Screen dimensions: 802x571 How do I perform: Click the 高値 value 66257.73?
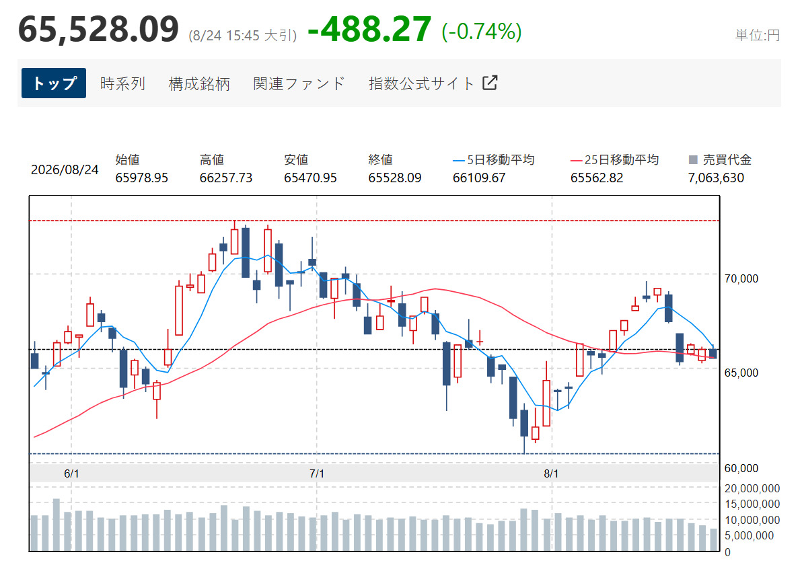click(x=226, y=178)
